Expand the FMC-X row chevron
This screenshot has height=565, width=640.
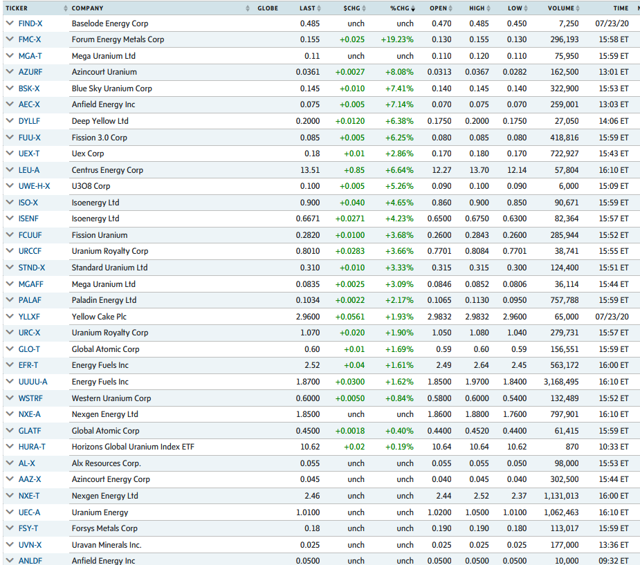tap(10, 39)
